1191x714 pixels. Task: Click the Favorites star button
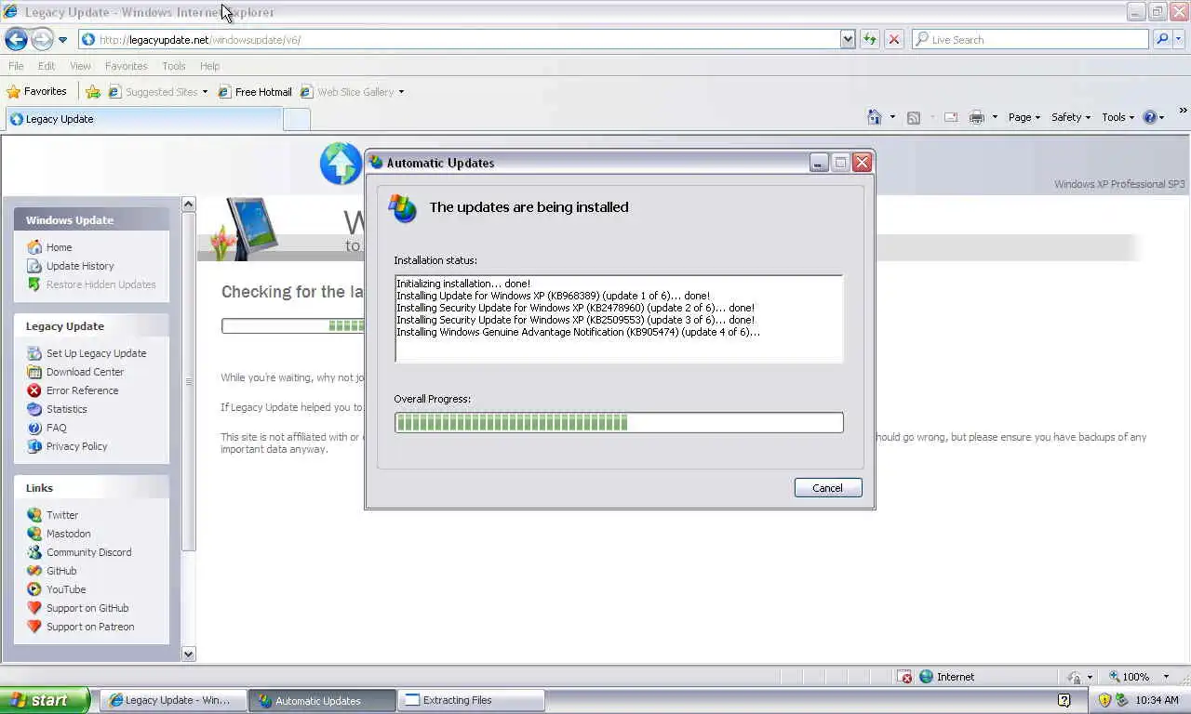pos(36,91)
